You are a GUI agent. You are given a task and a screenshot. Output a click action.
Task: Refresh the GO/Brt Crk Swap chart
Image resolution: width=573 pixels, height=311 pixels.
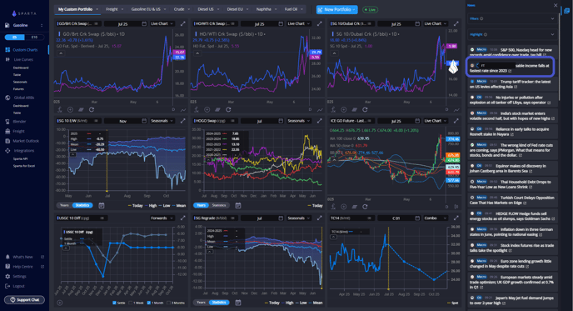click(x=92, y=109)
